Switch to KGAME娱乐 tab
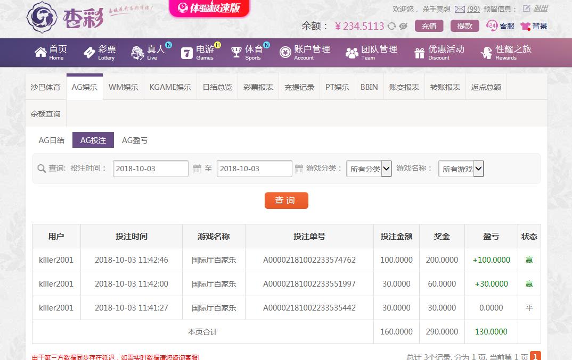Screen dimensions: 572x360 coord(170,87)
